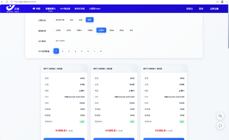
Task: Select the MTT S4000 GPU model filter
Action: tap(60, 41)
